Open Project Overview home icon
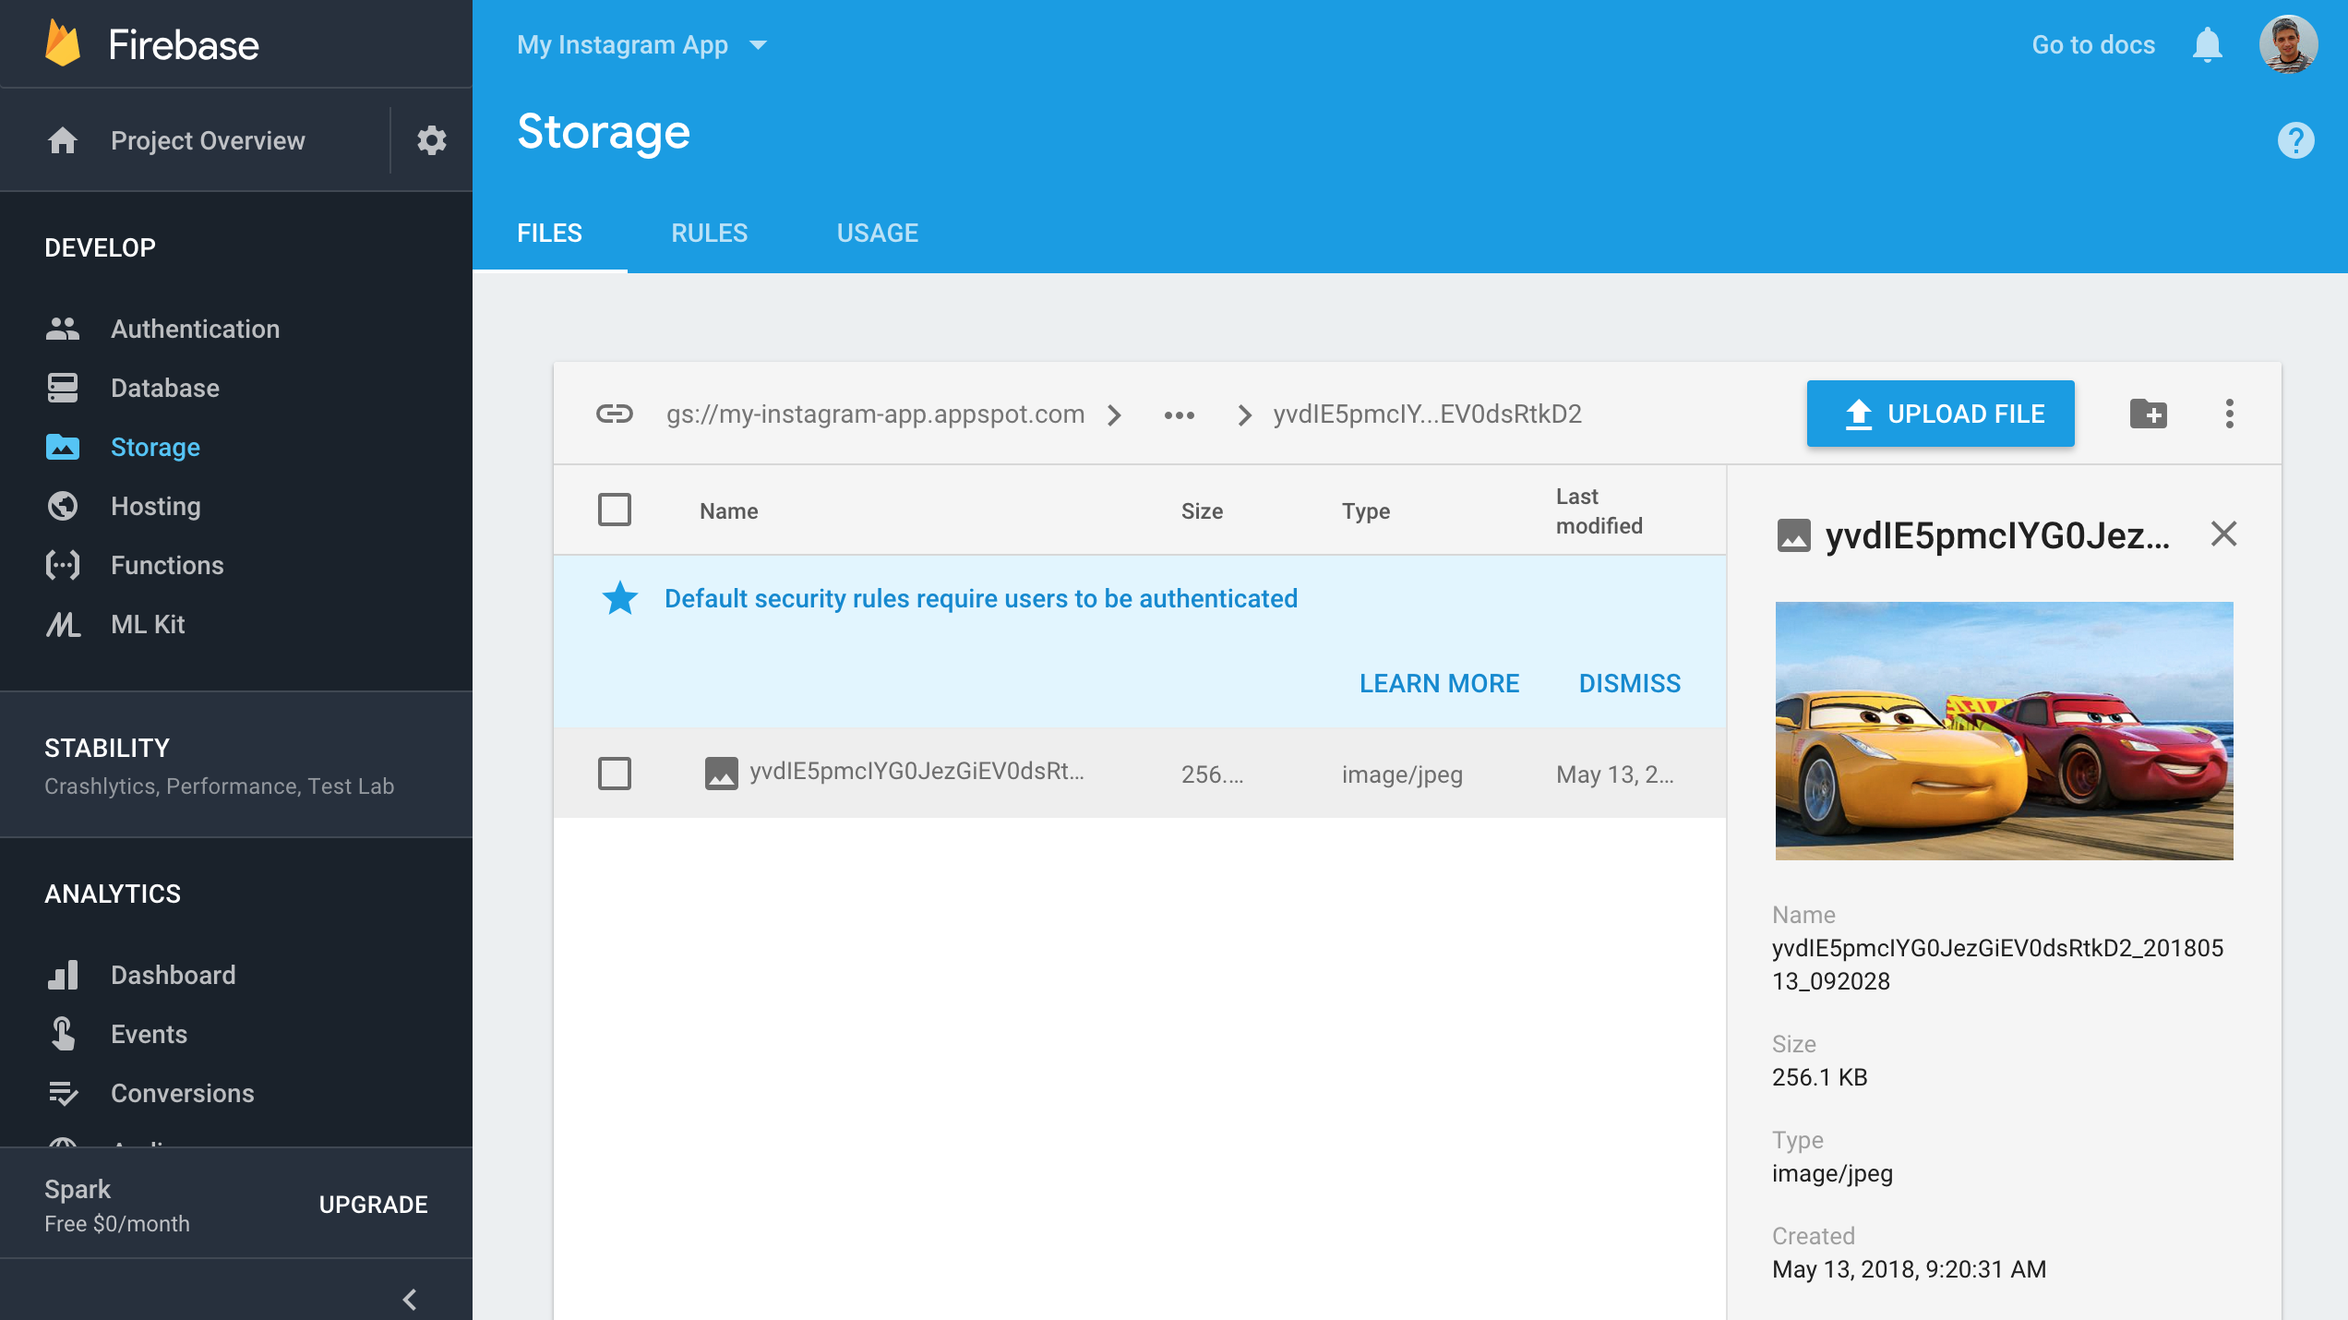2348x1320 pixels. coord(63,140)
